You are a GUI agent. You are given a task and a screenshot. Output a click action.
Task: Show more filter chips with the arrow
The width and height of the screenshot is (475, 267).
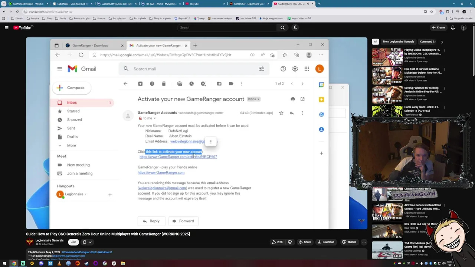click(x=442, y=42)
